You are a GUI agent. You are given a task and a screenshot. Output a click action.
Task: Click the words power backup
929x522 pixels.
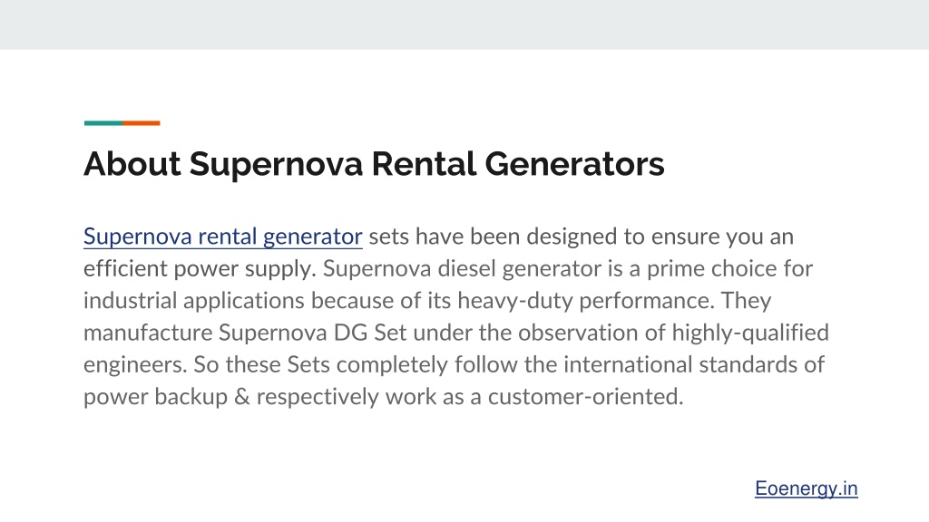pyautogui.click(x=155, y=397)
